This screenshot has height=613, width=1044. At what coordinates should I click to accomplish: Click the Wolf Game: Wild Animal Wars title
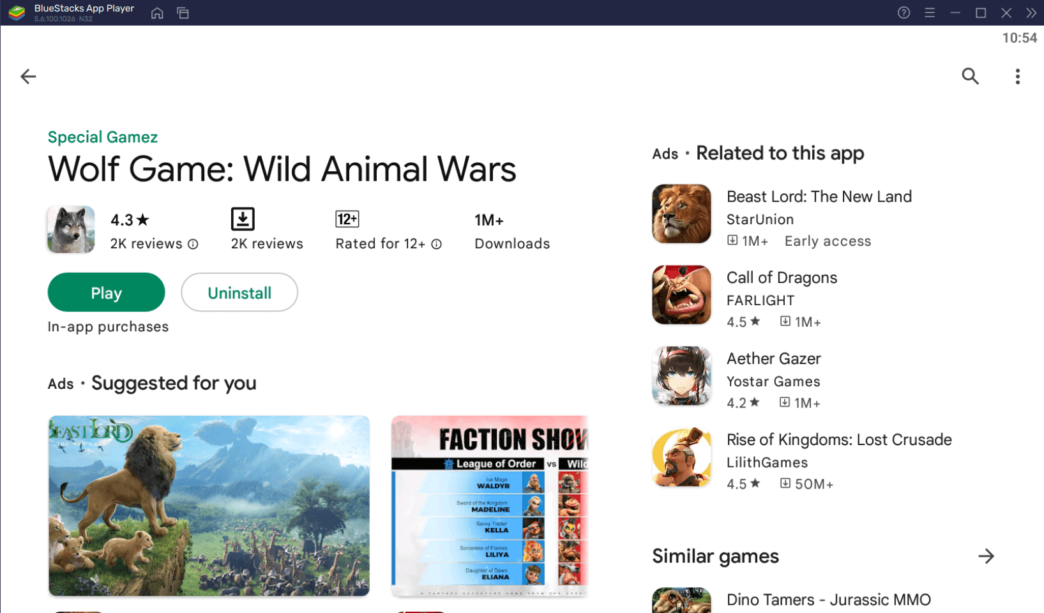coord(282,169)
